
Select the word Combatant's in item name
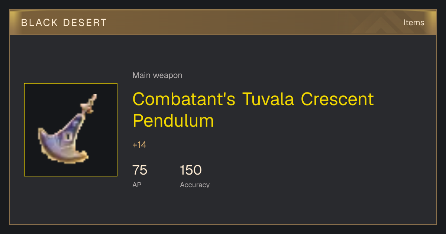click(184, 99)
